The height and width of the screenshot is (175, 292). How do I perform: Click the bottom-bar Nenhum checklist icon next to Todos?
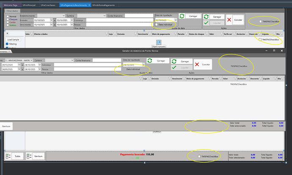30,156
